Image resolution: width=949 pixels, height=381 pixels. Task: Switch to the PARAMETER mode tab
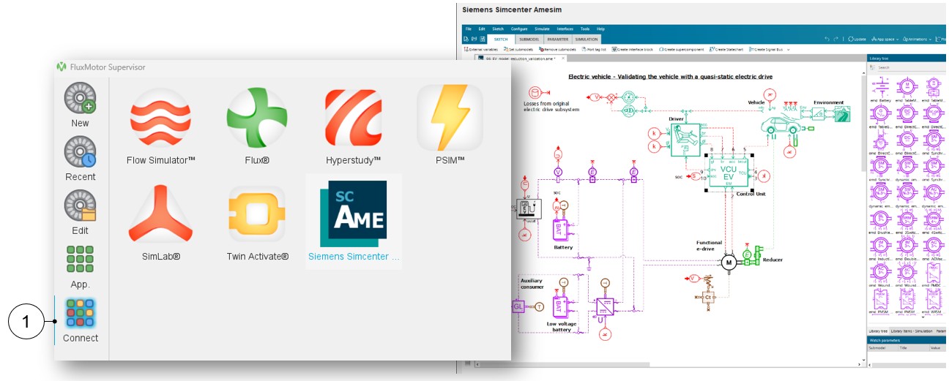[x=558, y=39]
